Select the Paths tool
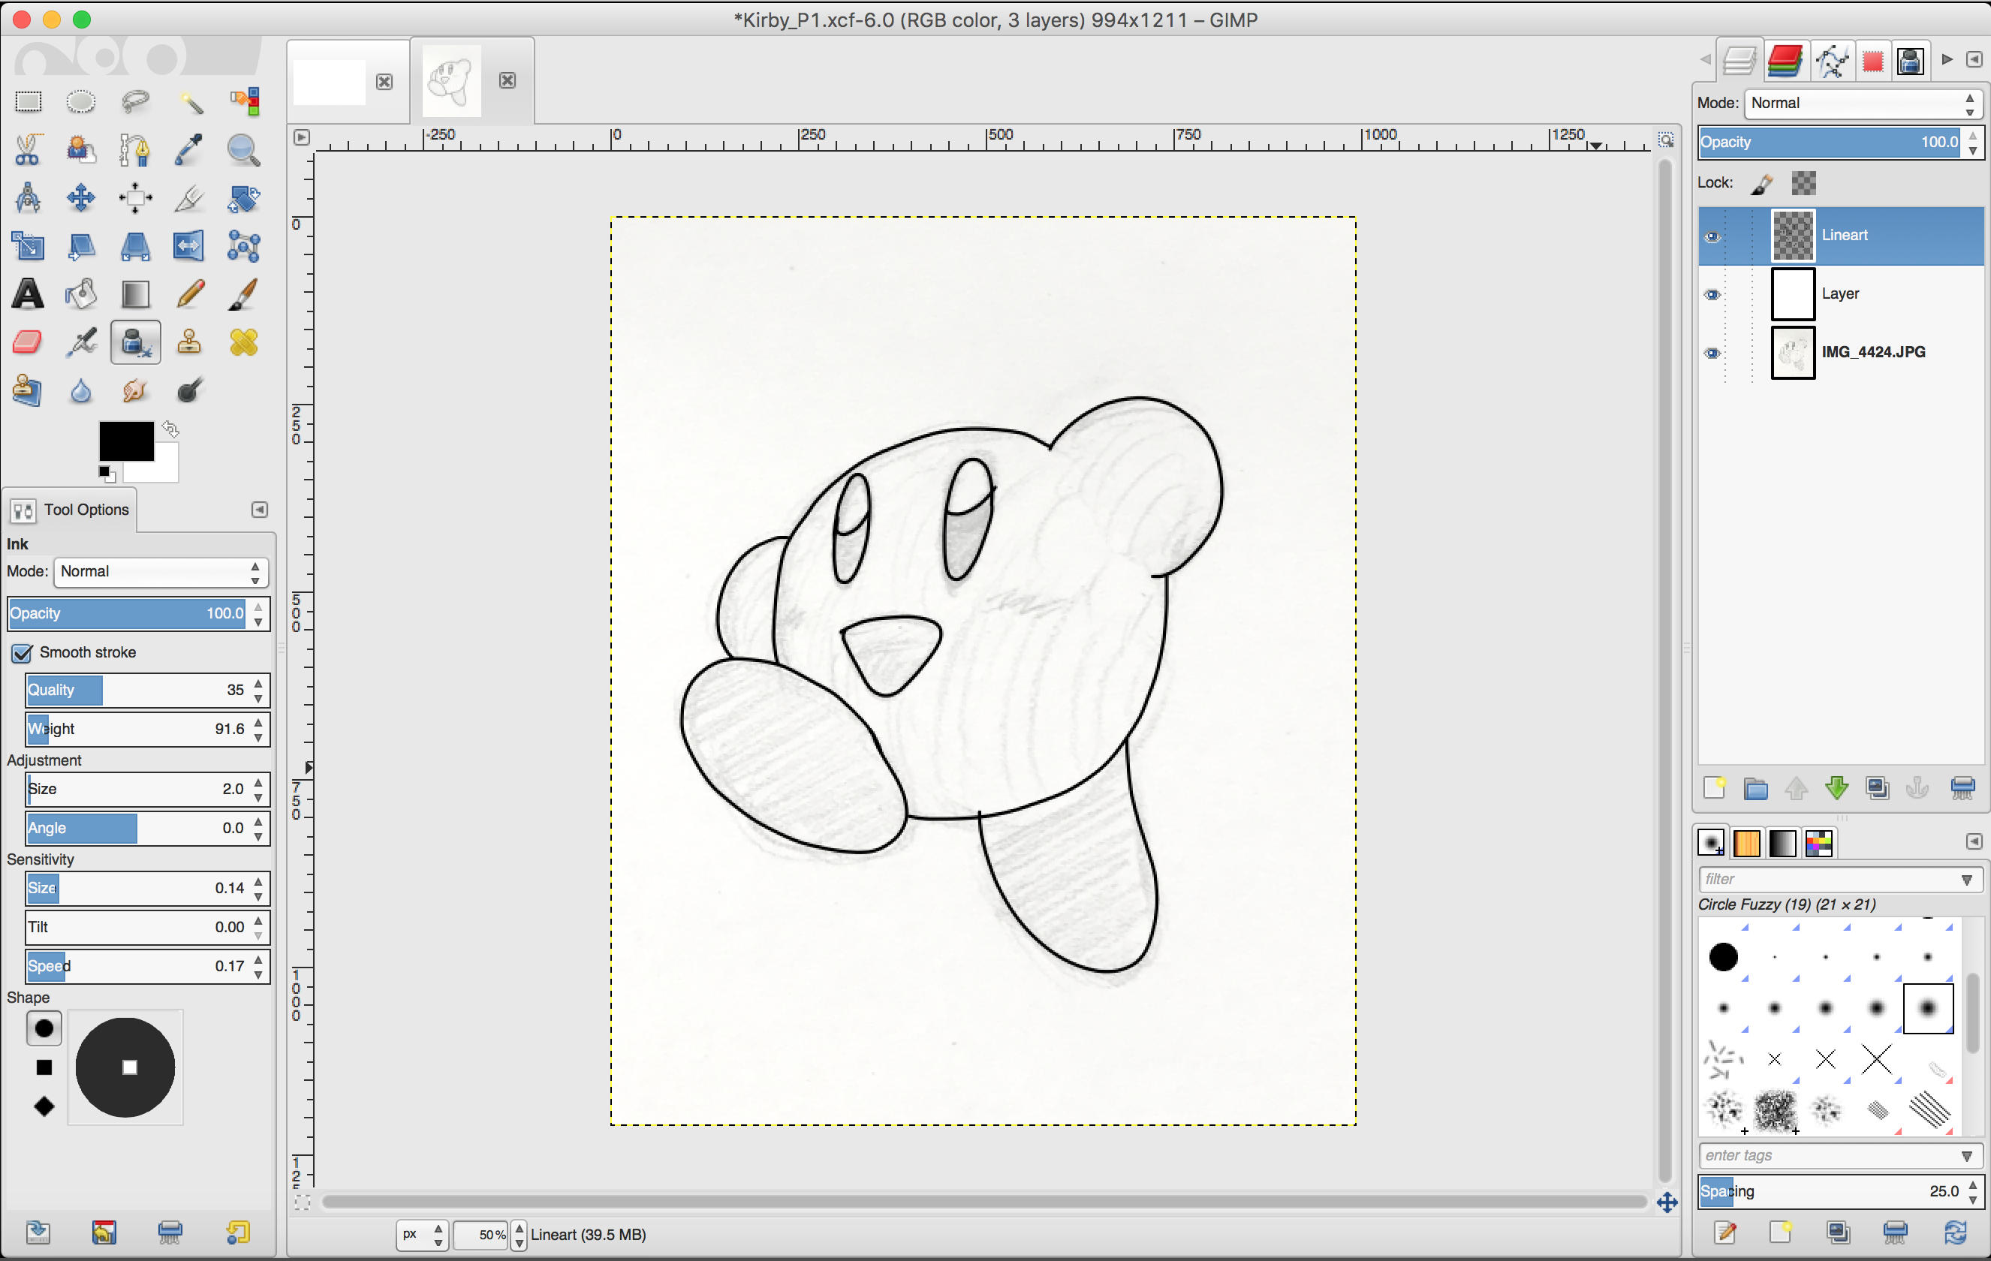 (135, 149)
